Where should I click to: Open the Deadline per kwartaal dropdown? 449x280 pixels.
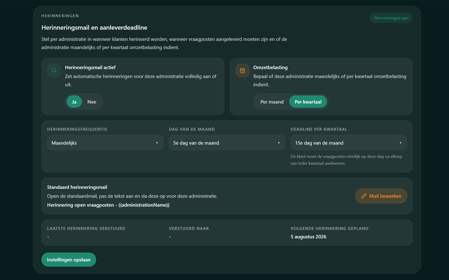click(349, 143)
